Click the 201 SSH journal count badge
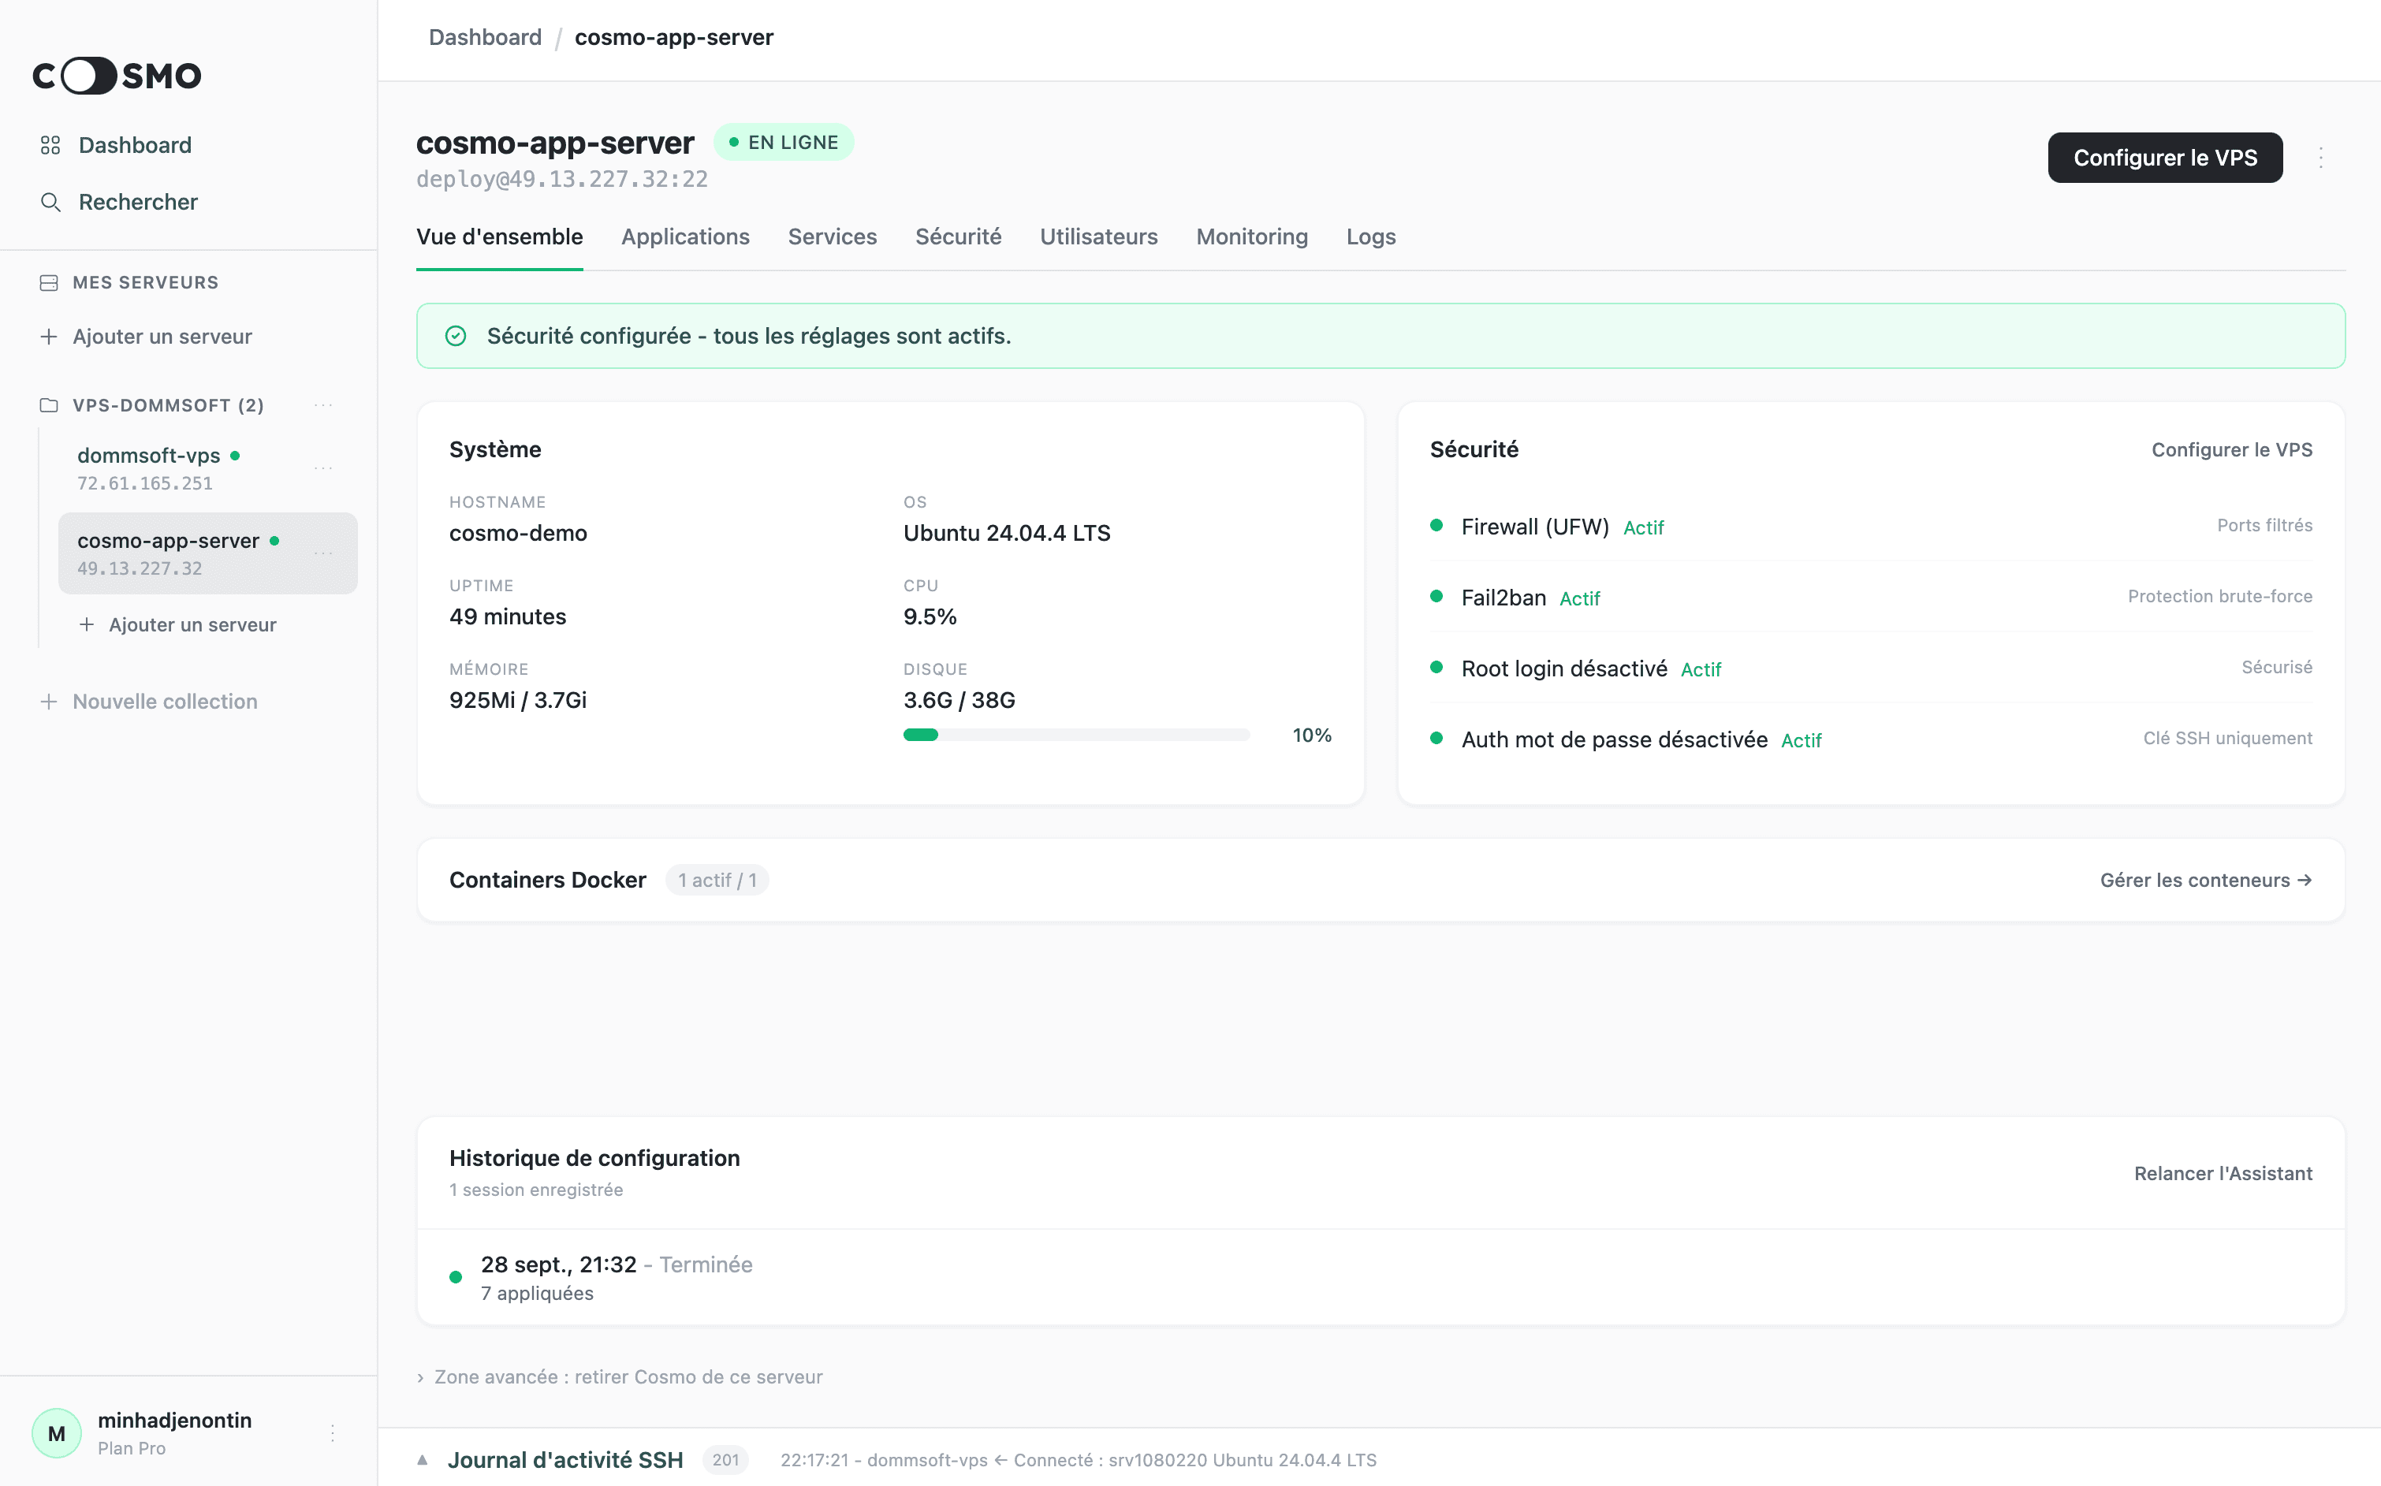This screenshot has width=2381, height=1486. (x=725, y=1459)
